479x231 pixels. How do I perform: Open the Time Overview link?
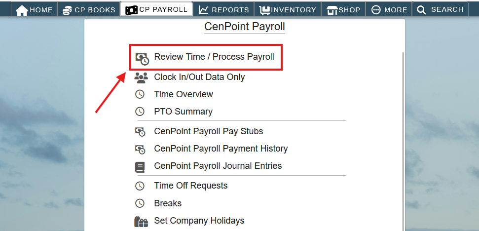[x=184, y=94]
